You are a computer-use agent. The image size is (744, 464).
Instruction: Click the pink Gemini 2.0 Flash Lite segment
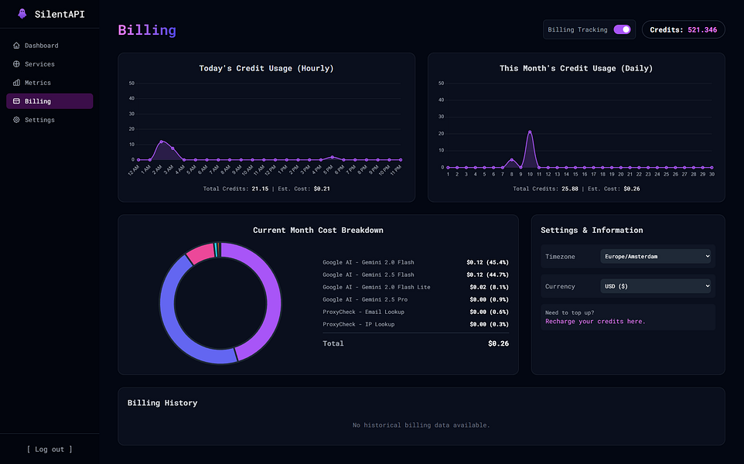coord(201,253)
